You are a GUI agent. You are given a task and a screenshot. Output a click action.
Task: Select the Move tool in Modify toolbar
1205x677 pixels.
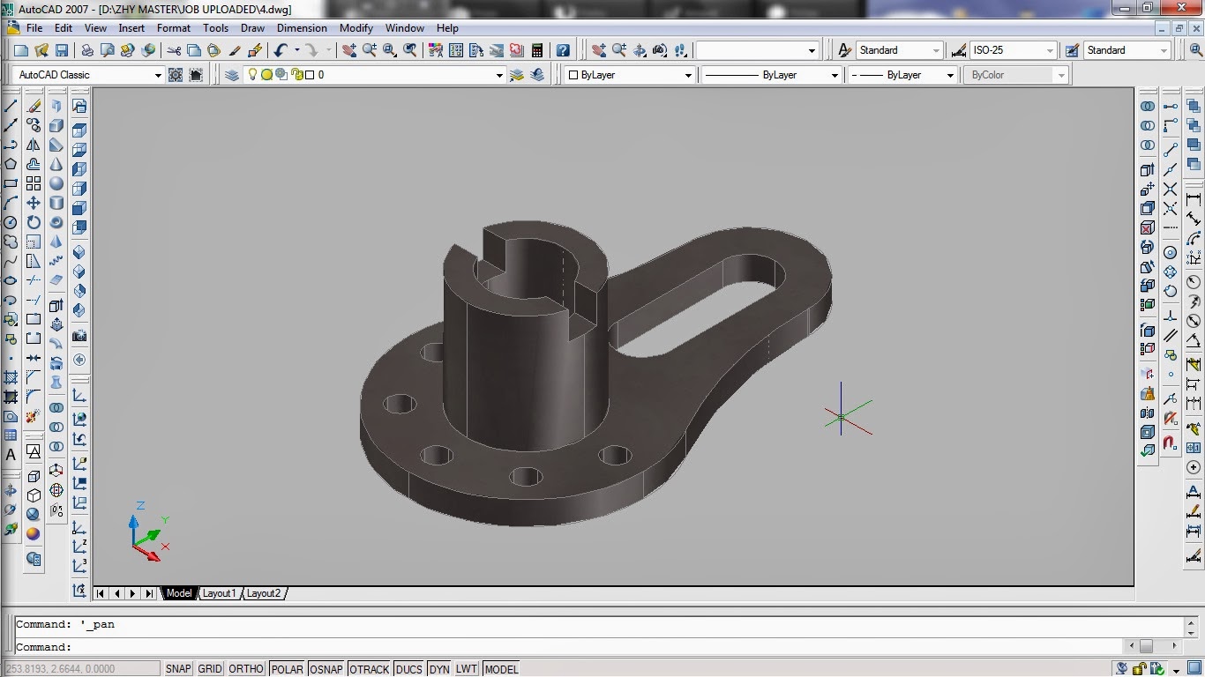tap(33, 203)
